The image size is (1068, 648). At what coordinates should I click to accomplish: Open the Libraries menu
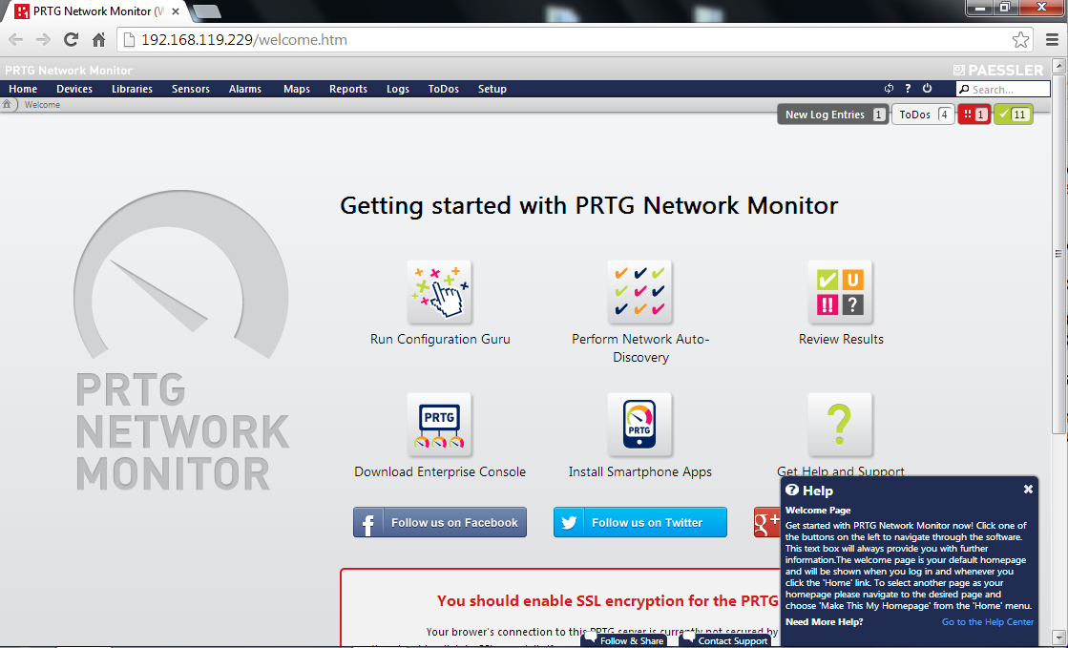[132, 89]
